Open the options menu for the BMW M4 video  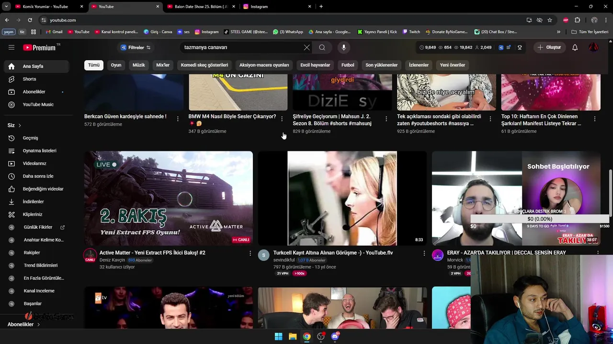tap(282, 119)
